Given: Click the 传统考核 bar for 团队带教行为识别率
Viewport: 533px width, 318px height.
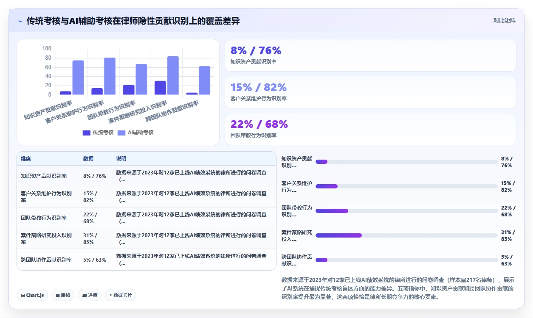Looking at the screenshot, I should [129, 90].
